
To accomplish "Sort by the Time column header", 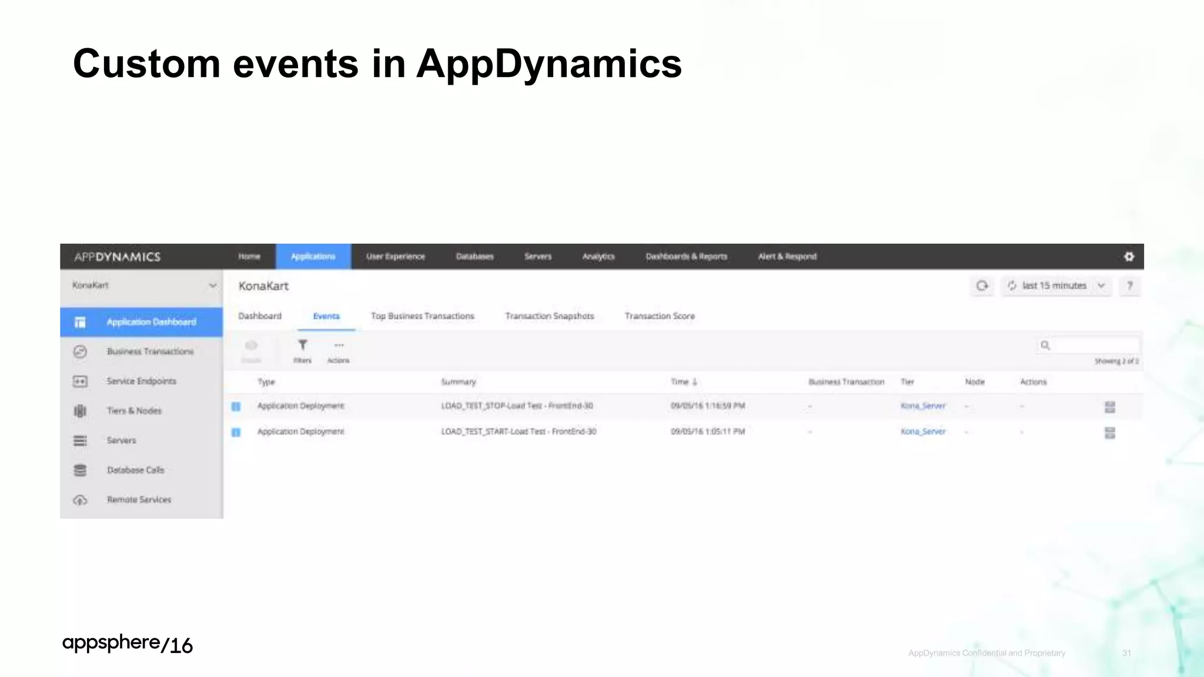I will tap(684, 382).
